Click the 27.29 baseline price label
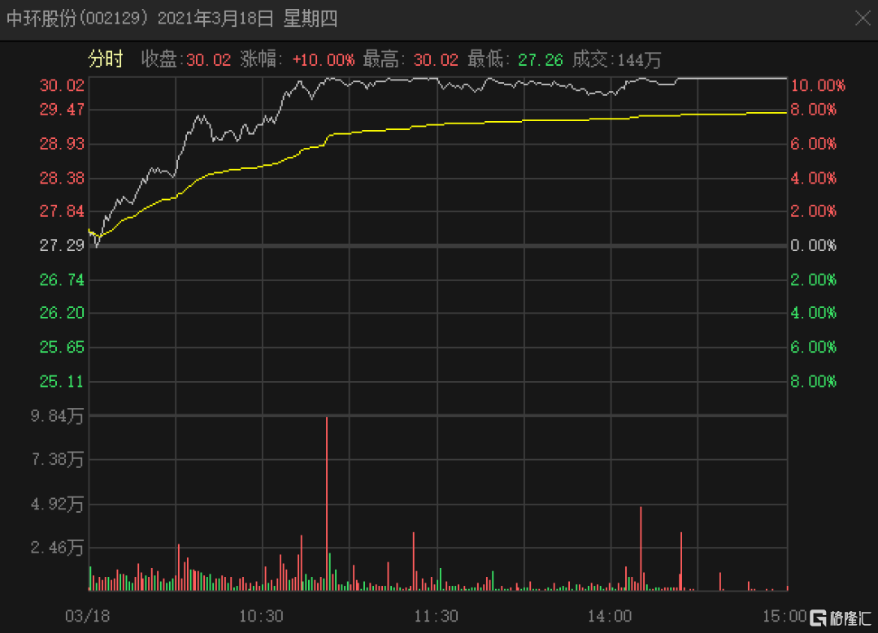Viewport: 878px width, 633px height. click(x=62, y=245)
